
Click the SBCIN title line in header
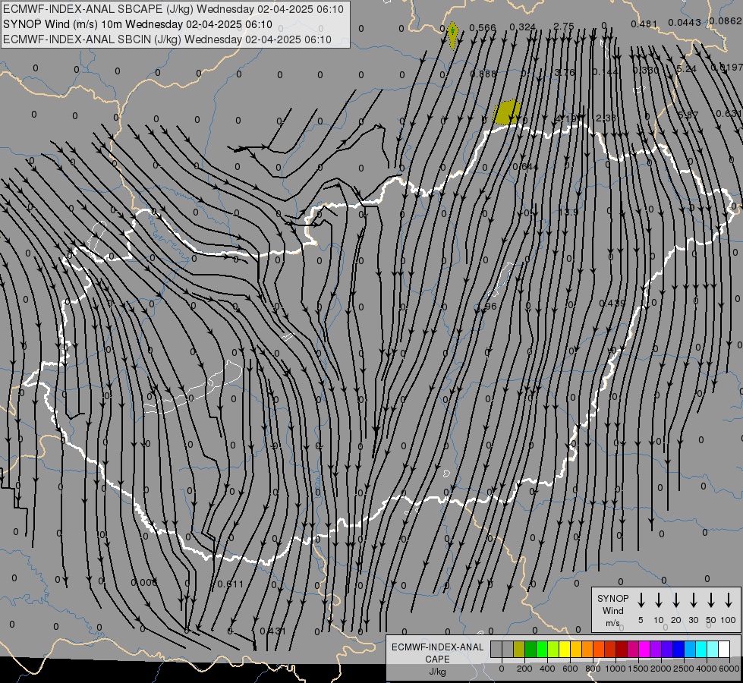tap(167, 39)
